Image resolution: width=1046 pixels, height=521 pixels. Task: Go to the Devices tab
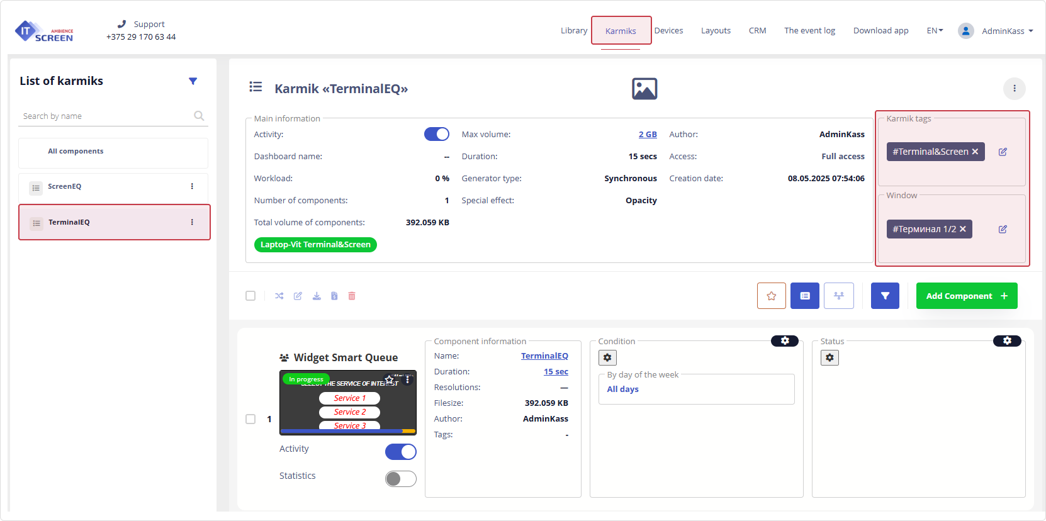(x=668, y=31)
